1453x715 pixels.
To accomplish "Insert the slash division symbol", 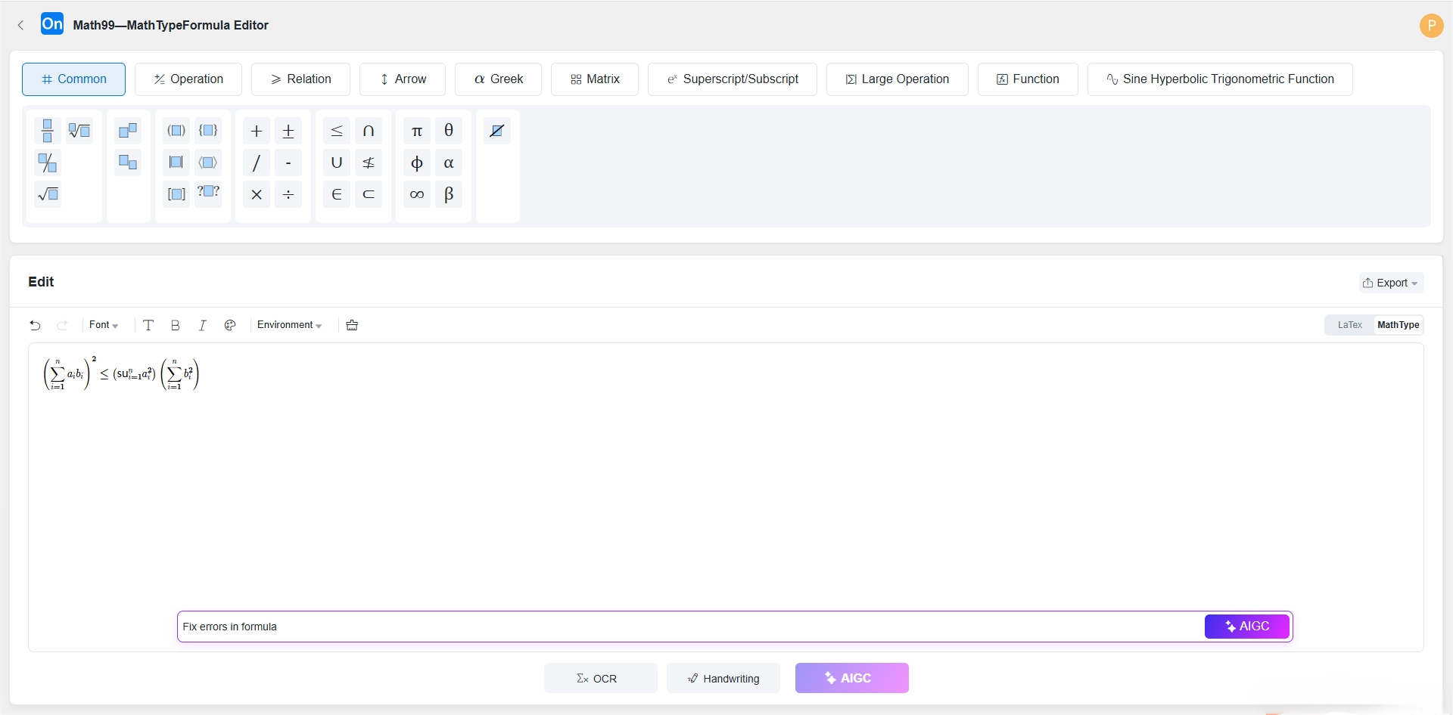I will (x=257, y=162).
